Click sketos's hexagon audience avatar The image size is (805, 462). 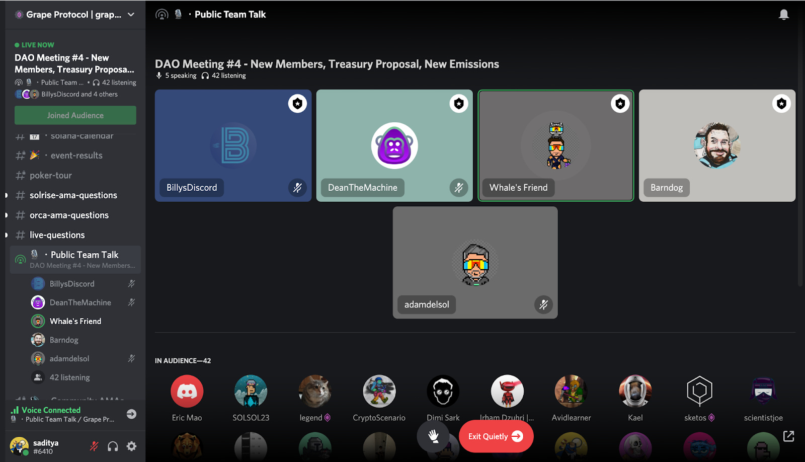(x=699, y=391)
